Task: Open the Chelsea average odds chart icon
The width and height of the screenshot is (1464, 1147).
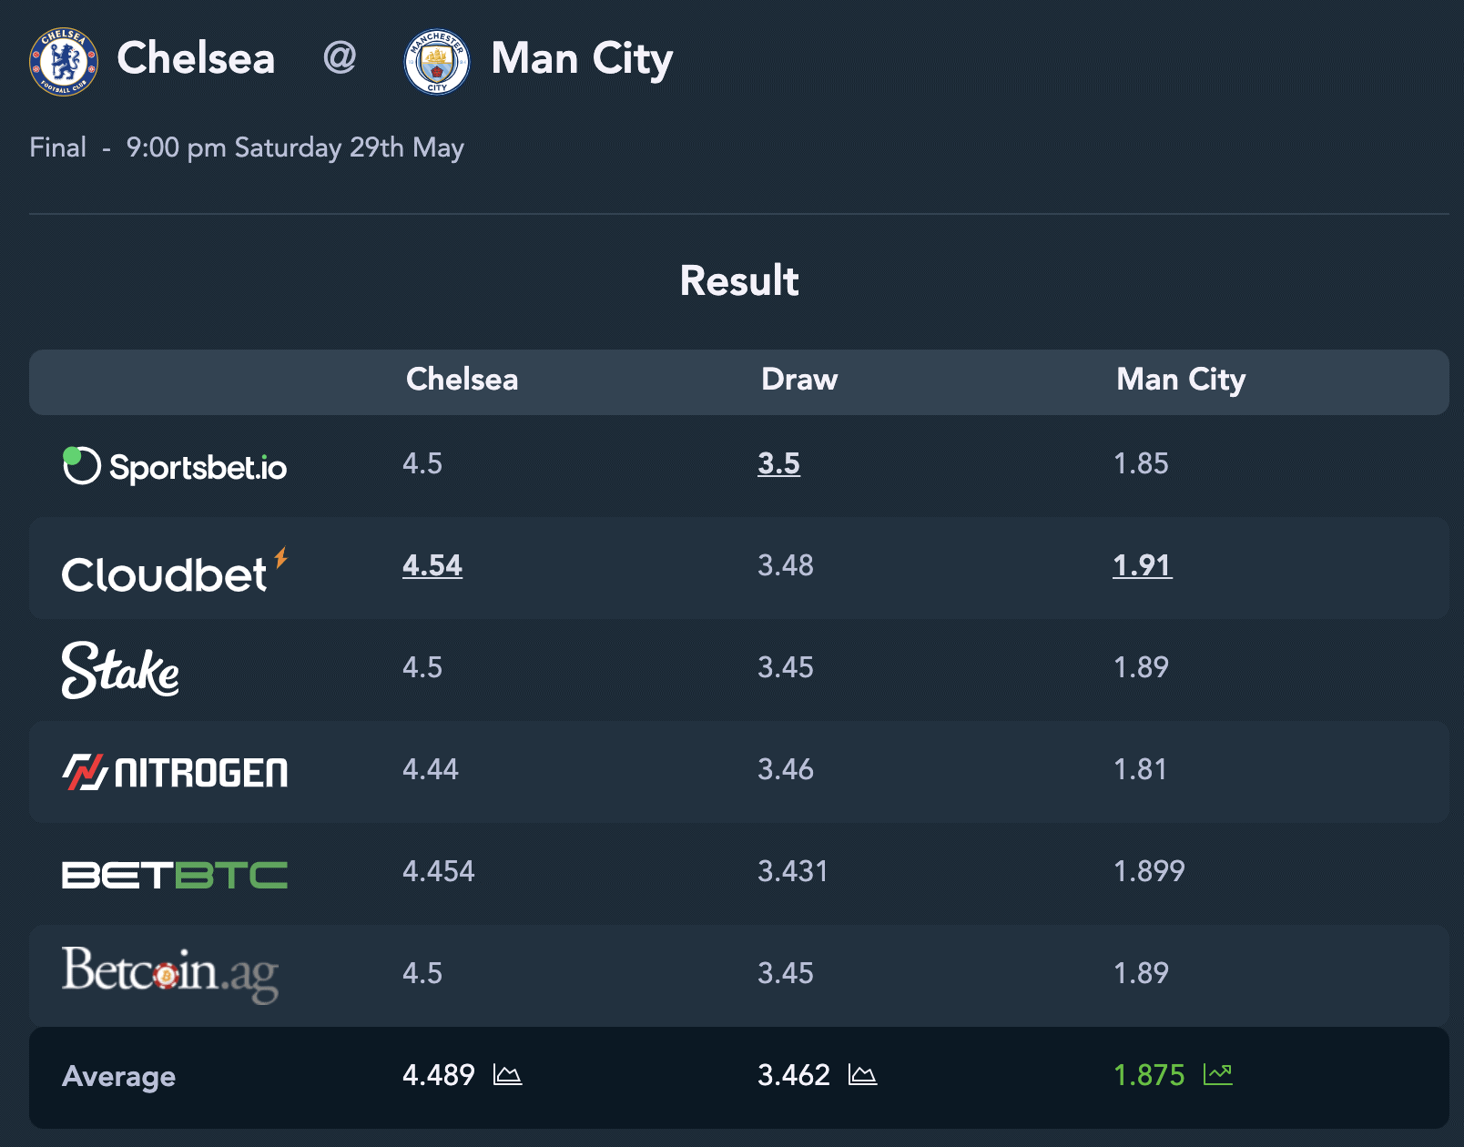Action: tap(507, 1075)
